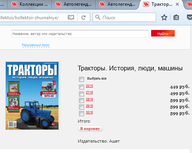The width and height of the screenshot is (192, 153).
Task: Click the magnifier icon in the Поиск box
Action: pyautogui.click(x=98, y=17)
